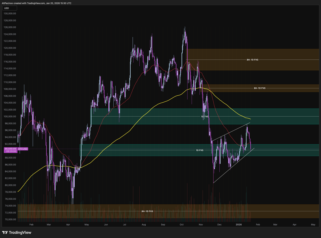Viewport: 321px width, 238px height.
Task: Click the 2026 year marker on time axis
Action: [x=239, y=225]
